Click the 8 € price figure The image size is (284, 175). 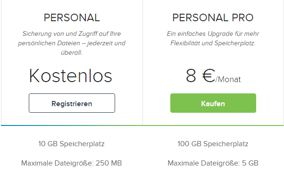200,76
